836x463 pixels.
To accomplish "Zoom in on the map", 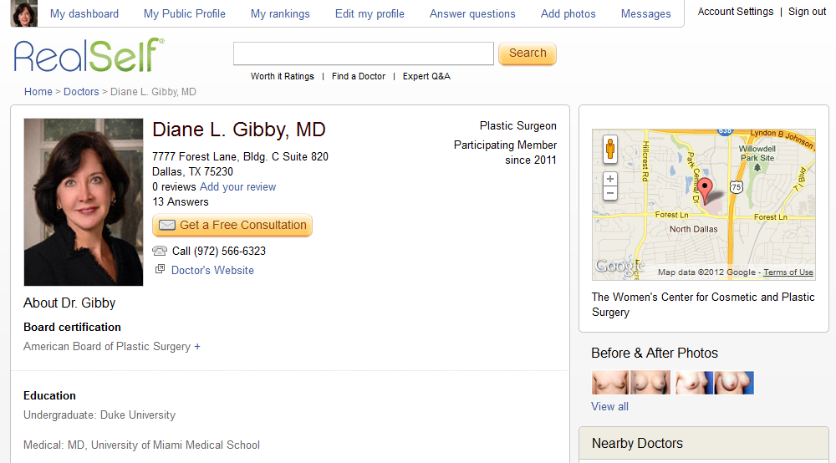I will 610,178.
